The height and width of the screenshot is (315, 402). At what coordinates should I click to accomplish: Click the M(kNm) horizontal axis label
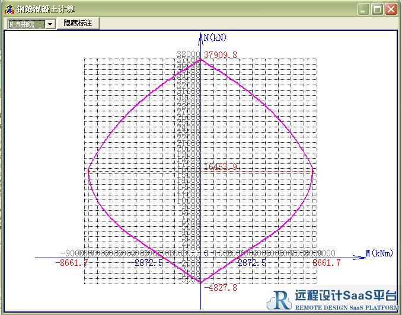(379, 253)
